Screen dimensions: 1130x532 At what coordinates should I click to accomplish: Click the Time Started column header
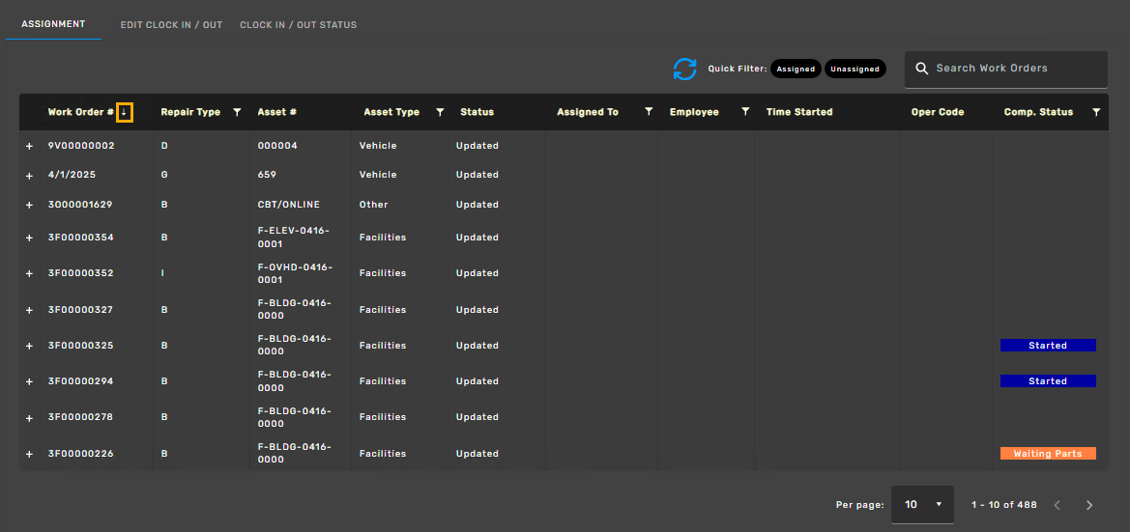[798, 113]
